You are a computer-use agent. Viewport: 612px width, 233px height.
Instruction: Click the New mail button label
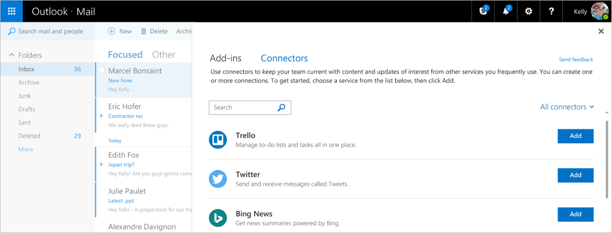(x=125, y=31)
